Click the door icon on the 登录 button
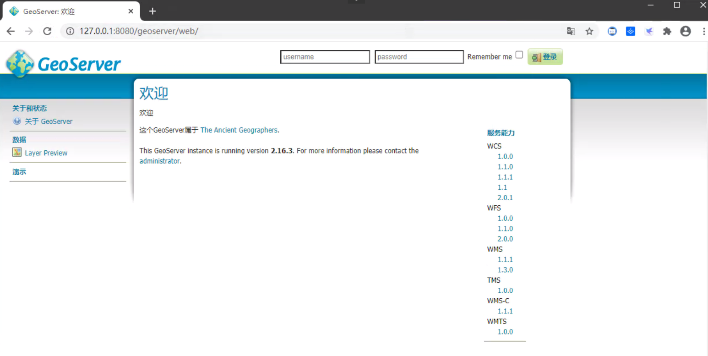The image size is (708, 356). [x=537, y=56]
